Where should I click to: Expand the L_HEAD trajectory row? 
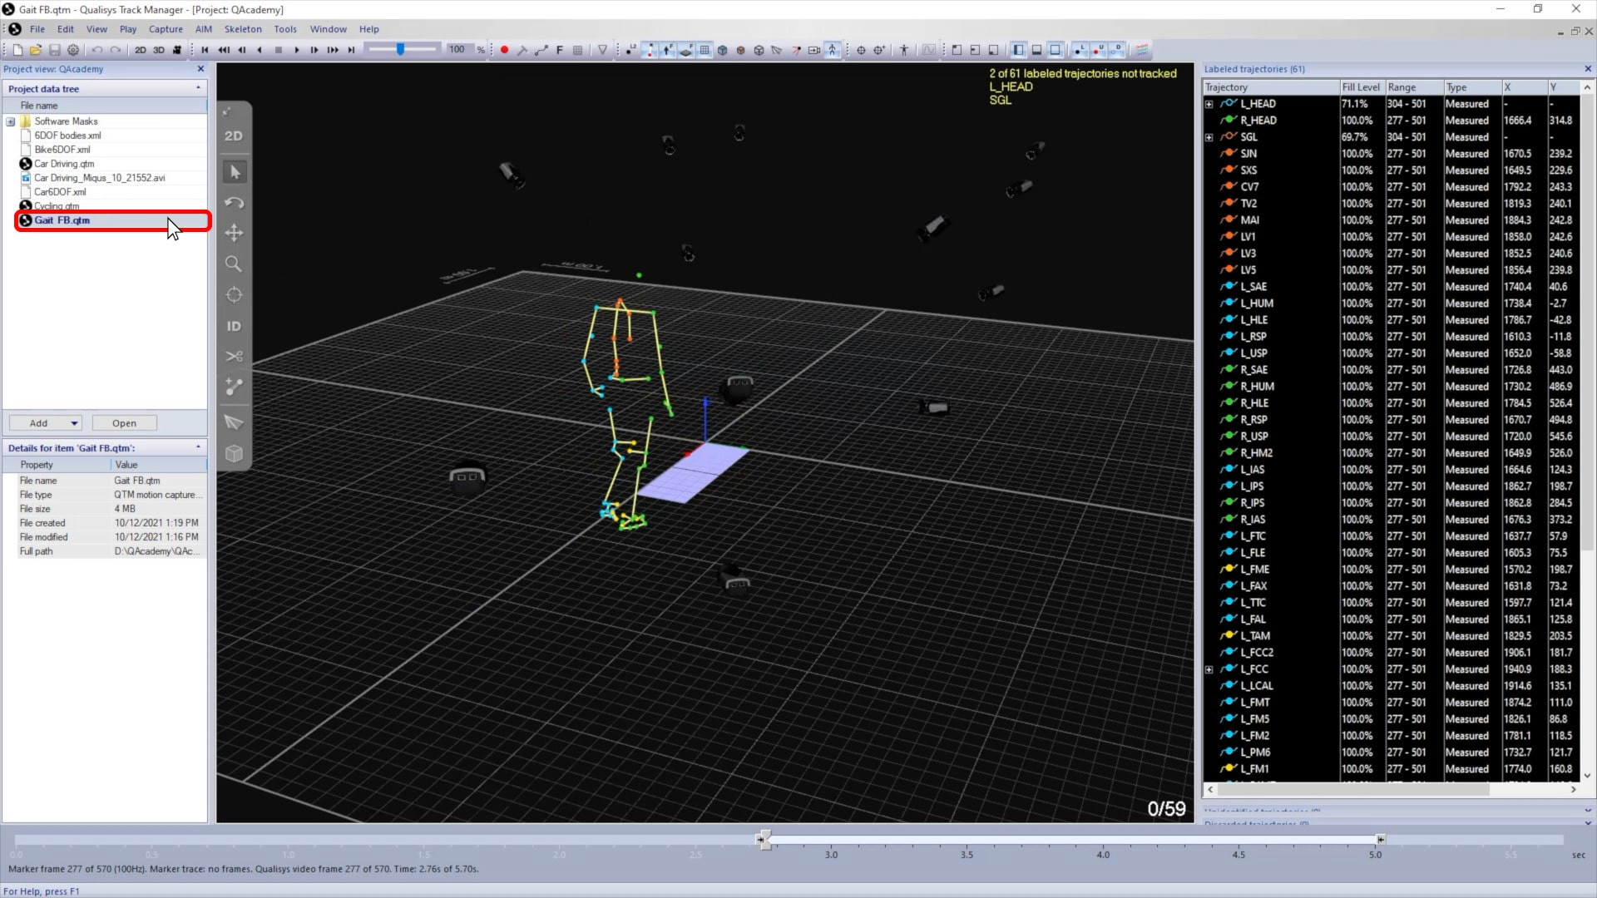1209,104
